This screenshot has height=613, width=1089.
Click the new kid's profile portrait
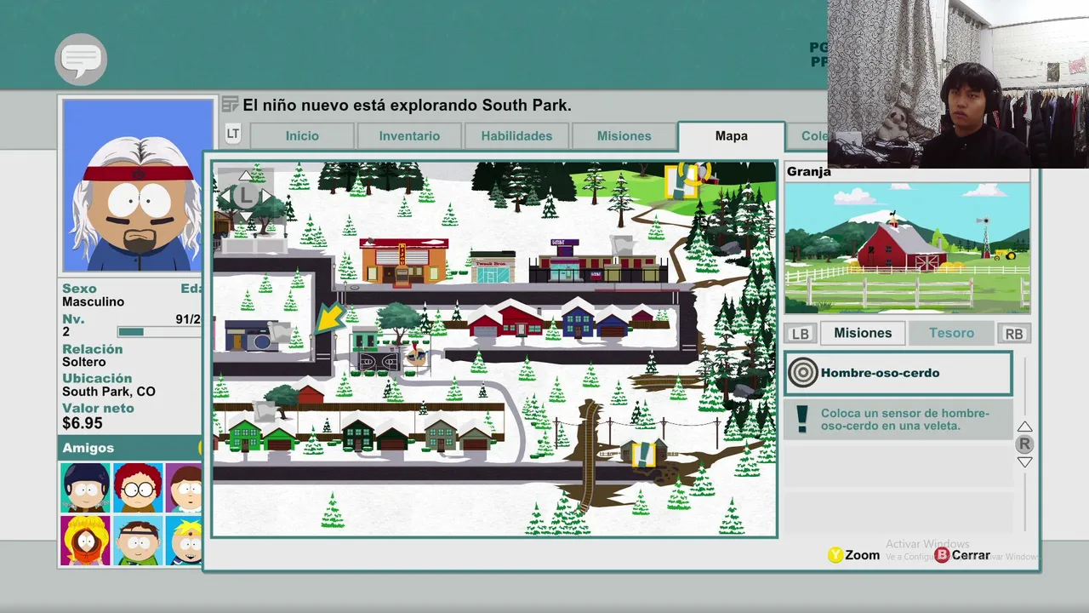138,185
